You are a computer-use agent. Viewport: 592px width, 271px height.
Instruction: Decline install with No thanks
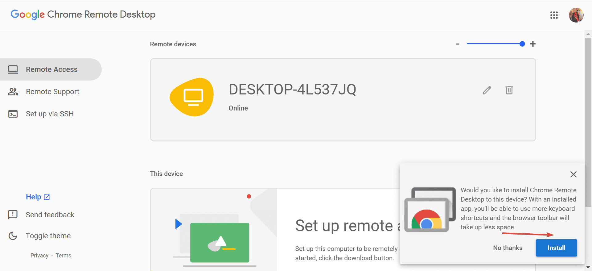click(x=508, y=248)
